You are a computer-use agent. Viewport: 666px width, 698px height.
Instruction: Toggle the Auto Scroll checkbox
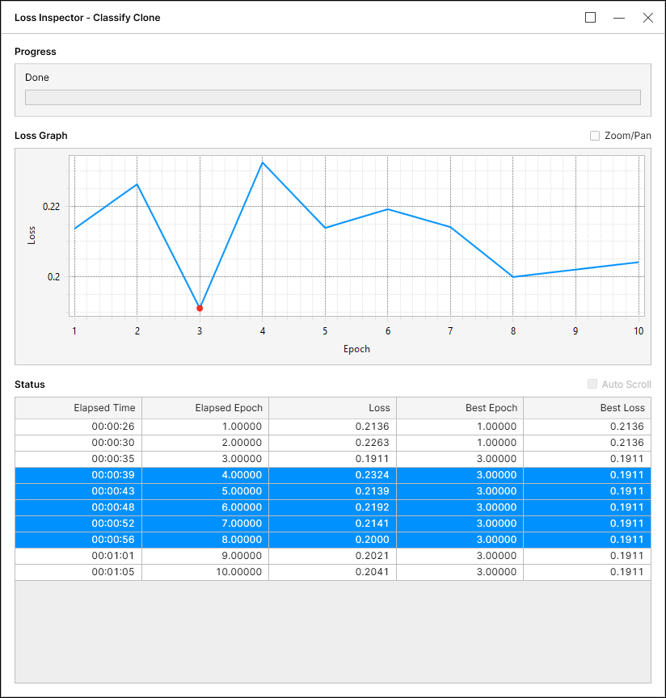pyautogui.click(x=593, y=385)
